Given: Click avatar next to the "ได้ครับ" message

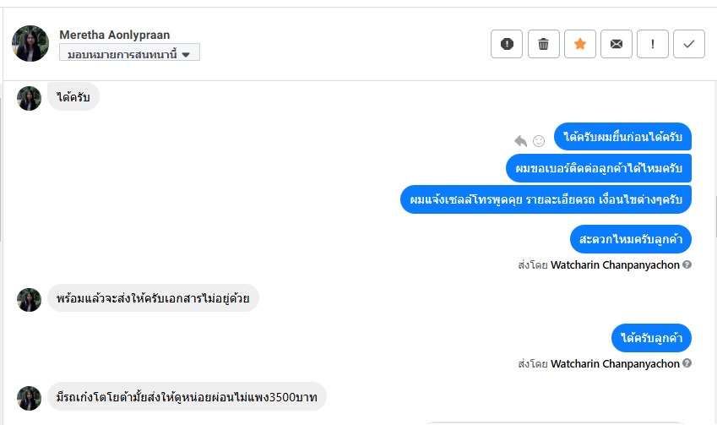Looking at the screenshot, I should click(30, 98).
